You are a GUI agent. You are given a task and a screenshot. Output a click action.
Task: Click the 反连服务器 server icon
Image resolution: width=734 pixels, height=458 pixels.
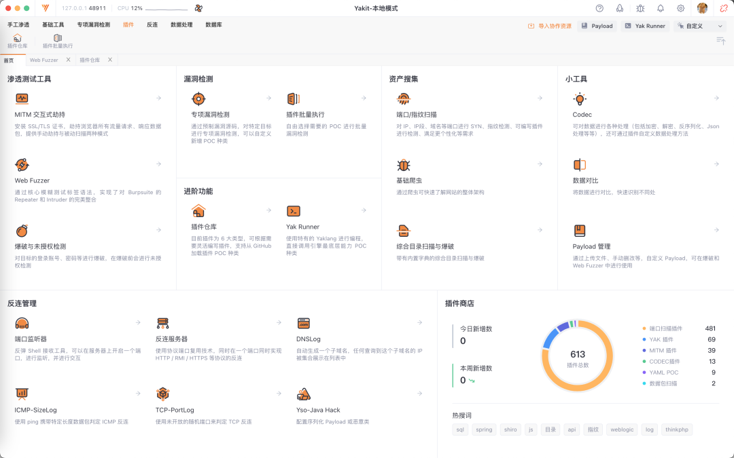[163, 323]
